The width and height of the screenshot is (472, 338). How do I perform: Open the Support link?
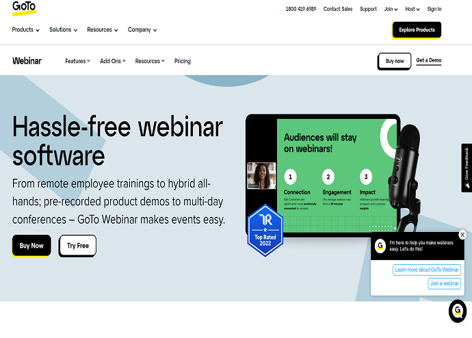pos(368,9)
